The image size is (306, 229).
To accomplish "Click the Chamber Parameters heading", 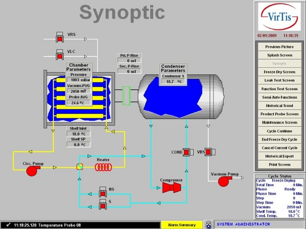I will tap(79, 67).
